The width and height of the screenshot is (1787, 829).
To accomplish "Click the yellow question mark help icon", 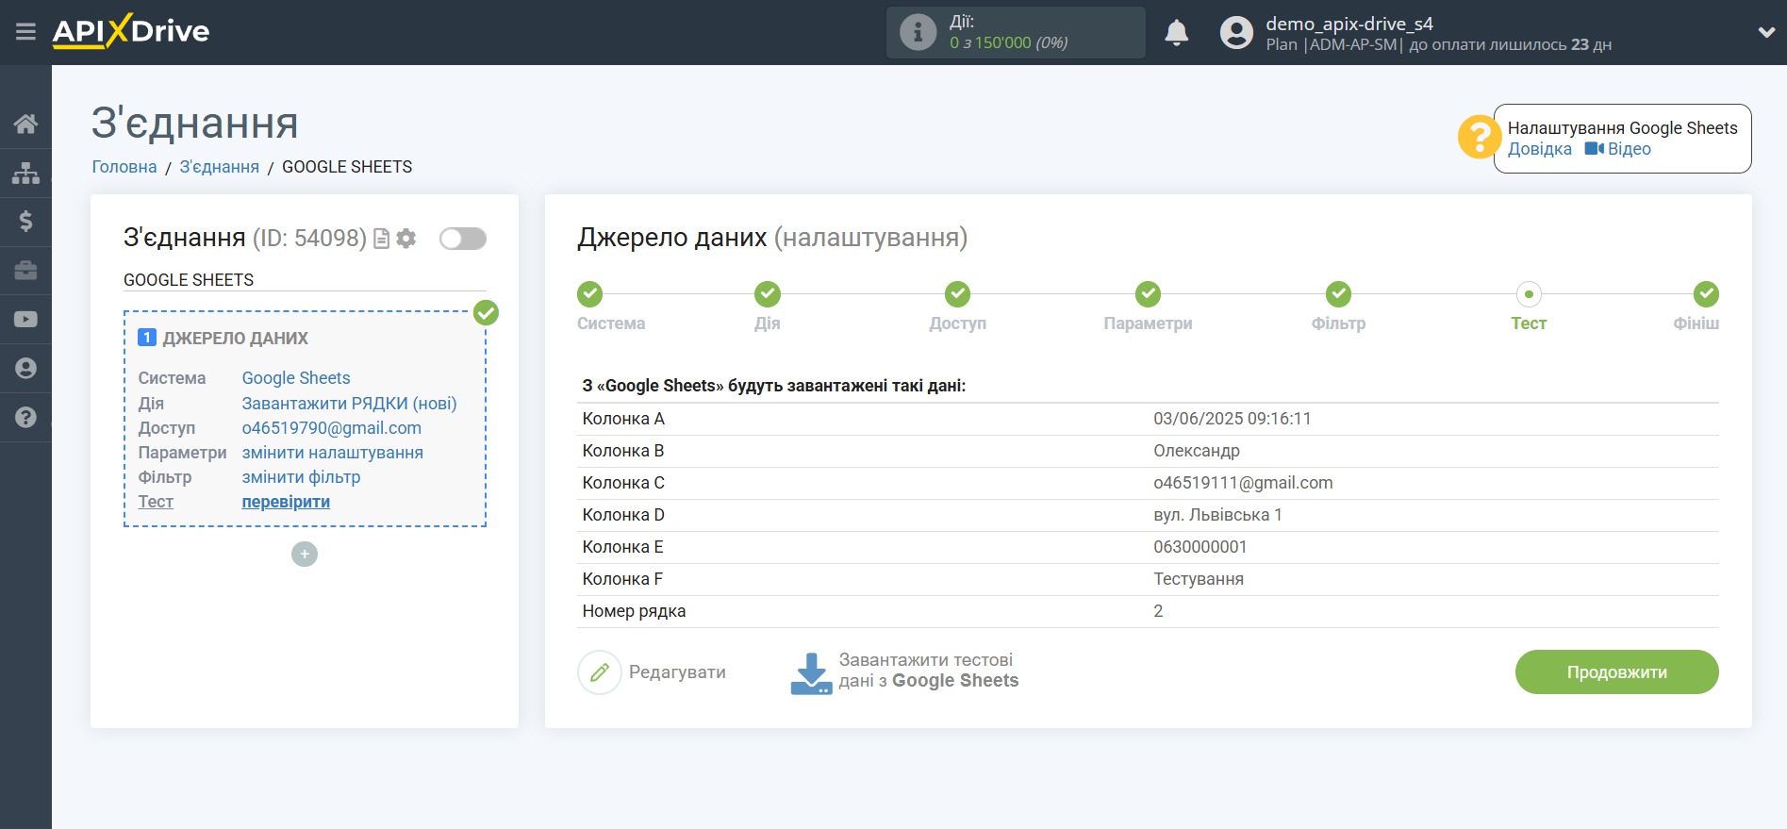I will click(x=1479, y=138).
